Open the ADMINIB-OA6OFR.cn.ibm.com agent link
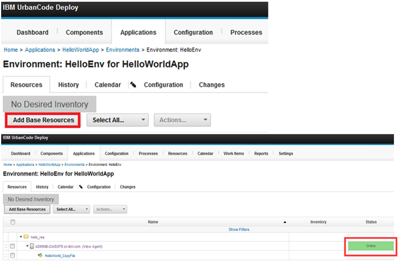Viewport: 407px width, 266px height. 58,246
